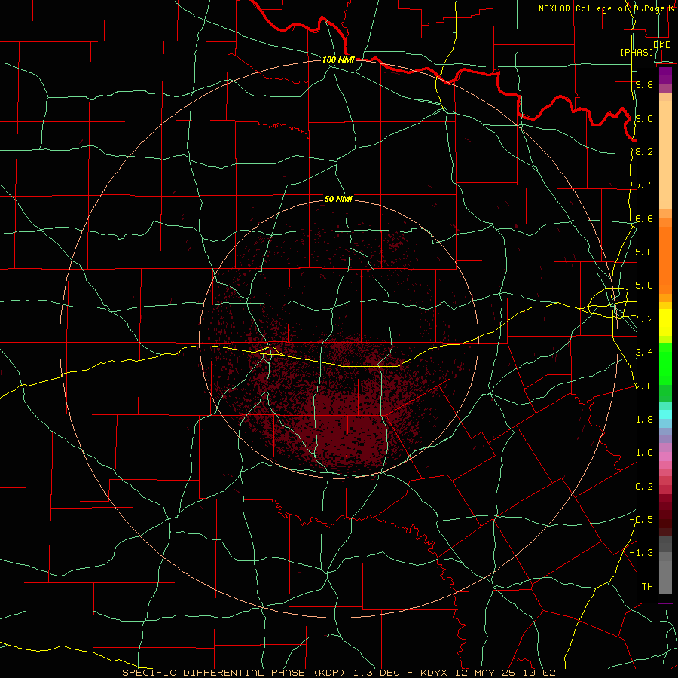678x678 pixels.
Task: Select the 4.2 scale value
Action: point(644,319)
